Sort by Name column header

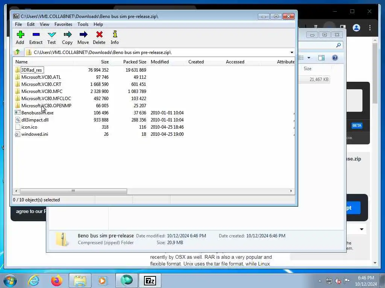tap(43, 62)
